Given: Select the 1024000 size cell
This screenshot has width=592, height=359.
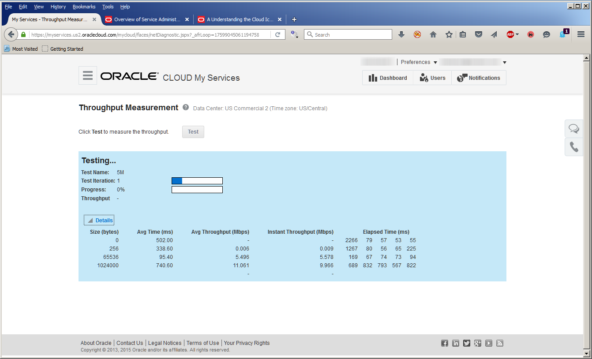Looking at the screenshot, I should click(108, 266).
